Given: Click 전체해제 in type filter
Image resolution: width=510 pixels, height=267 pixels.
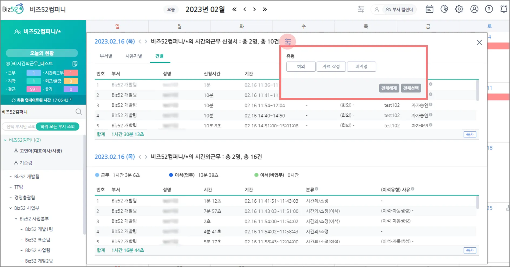Looking at the screenshot, I should coord(389,88).
